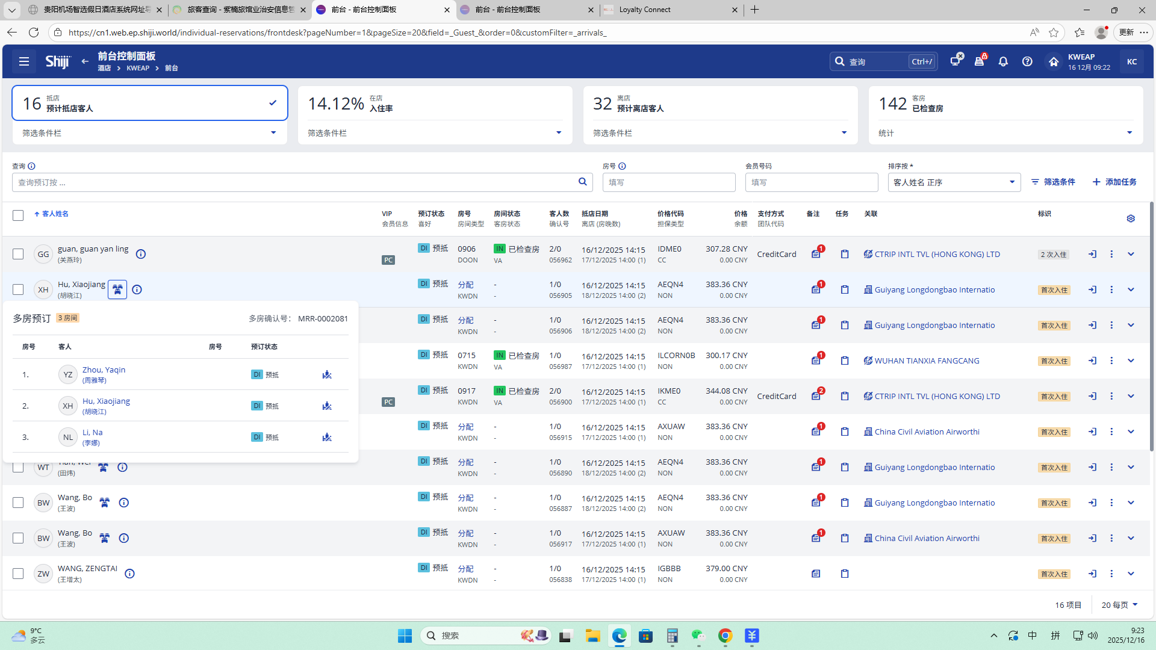
Task: Open the 排序按 sort dropdown
Action: [x=954, y=182]
